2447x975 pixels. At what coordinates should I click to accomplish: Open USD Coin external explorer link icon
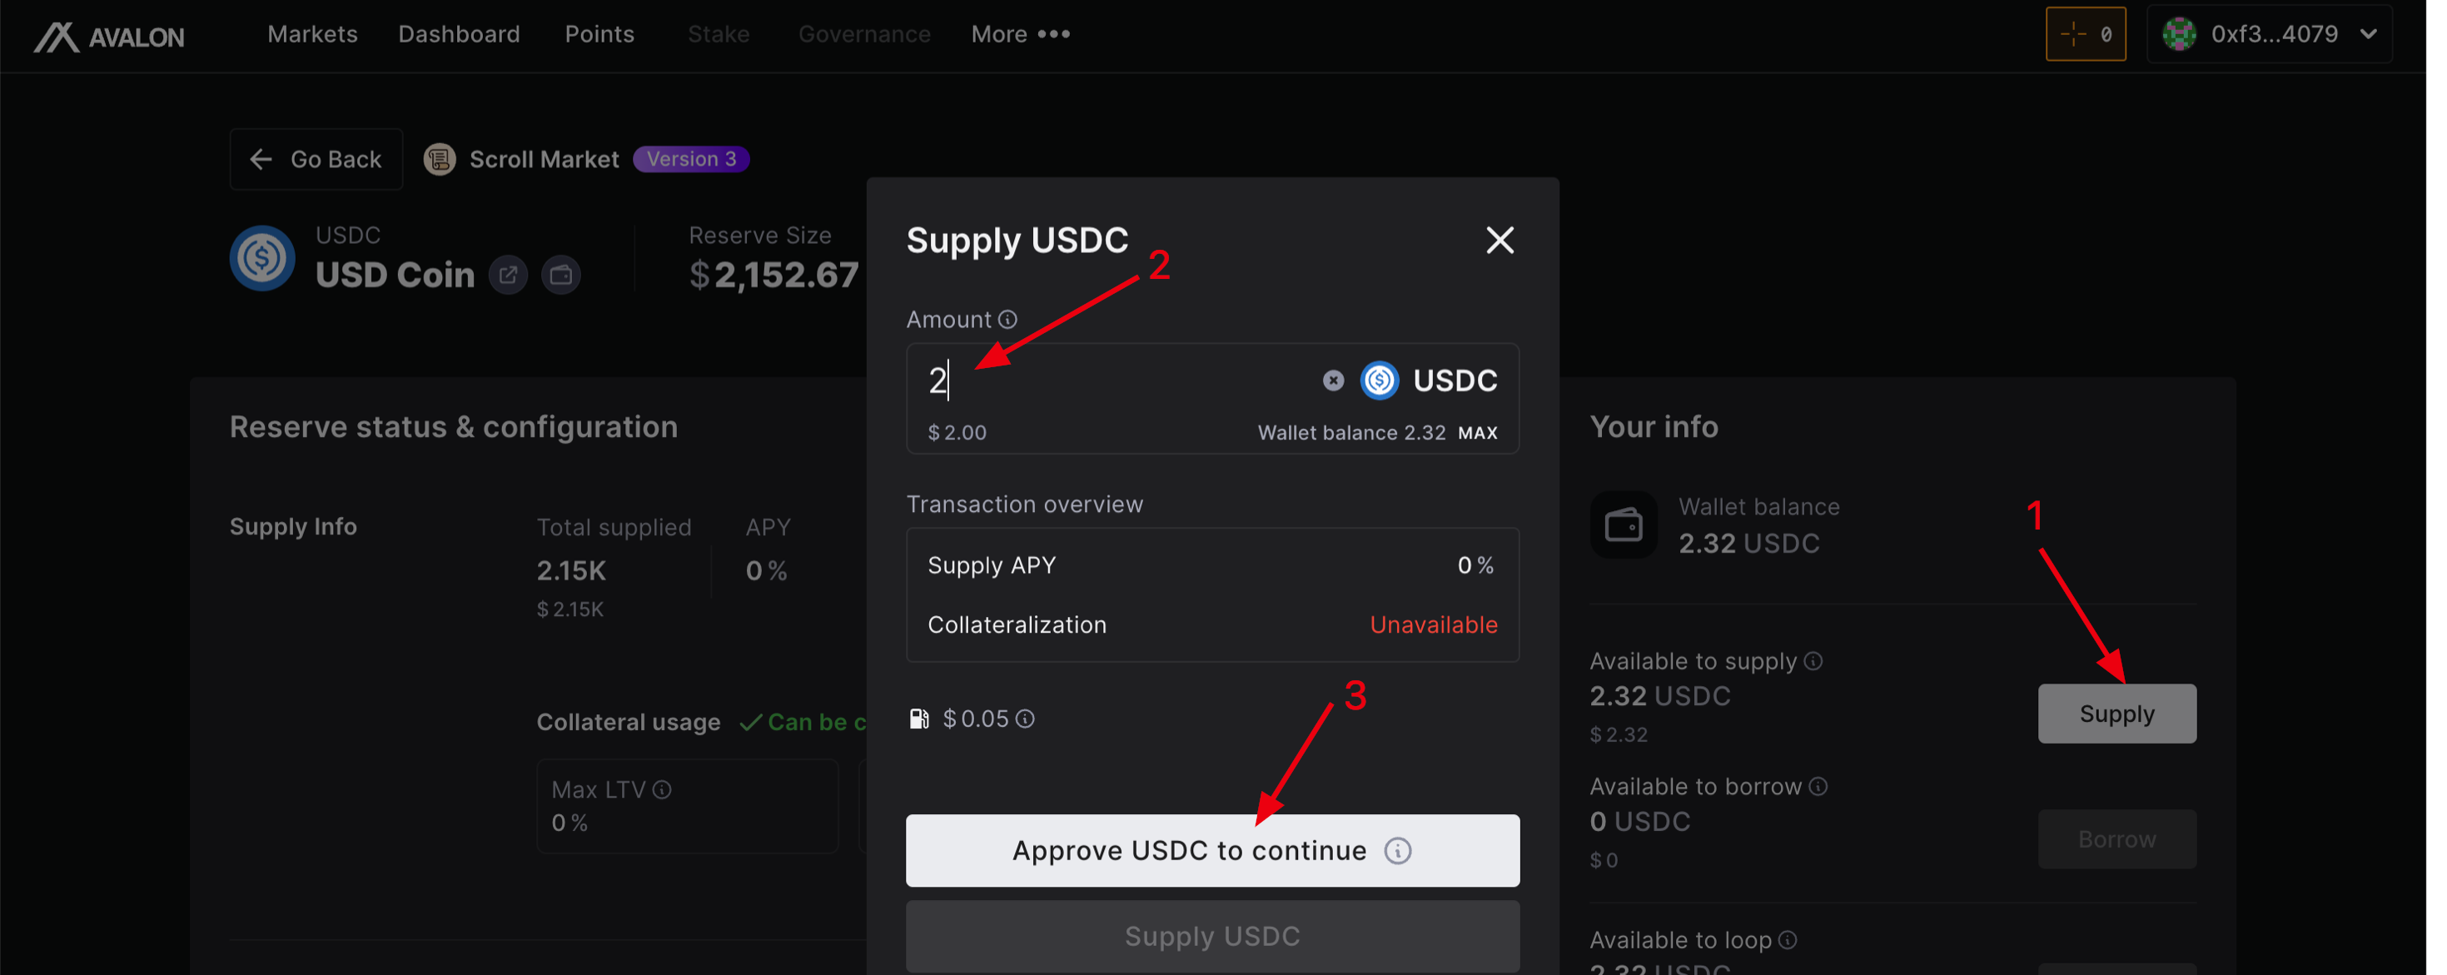click(x=508, y=275)
